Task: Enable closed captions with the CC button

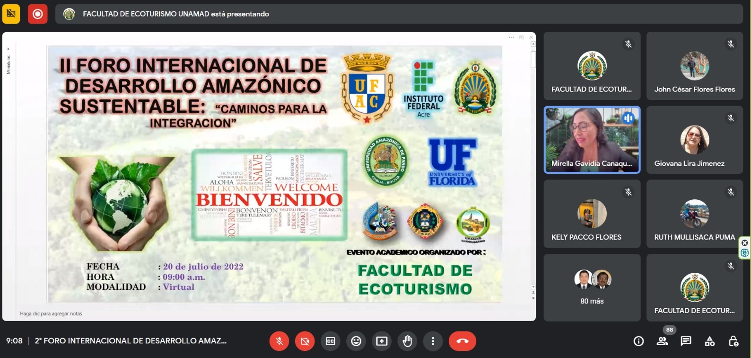Action: (x=331, y=341)
